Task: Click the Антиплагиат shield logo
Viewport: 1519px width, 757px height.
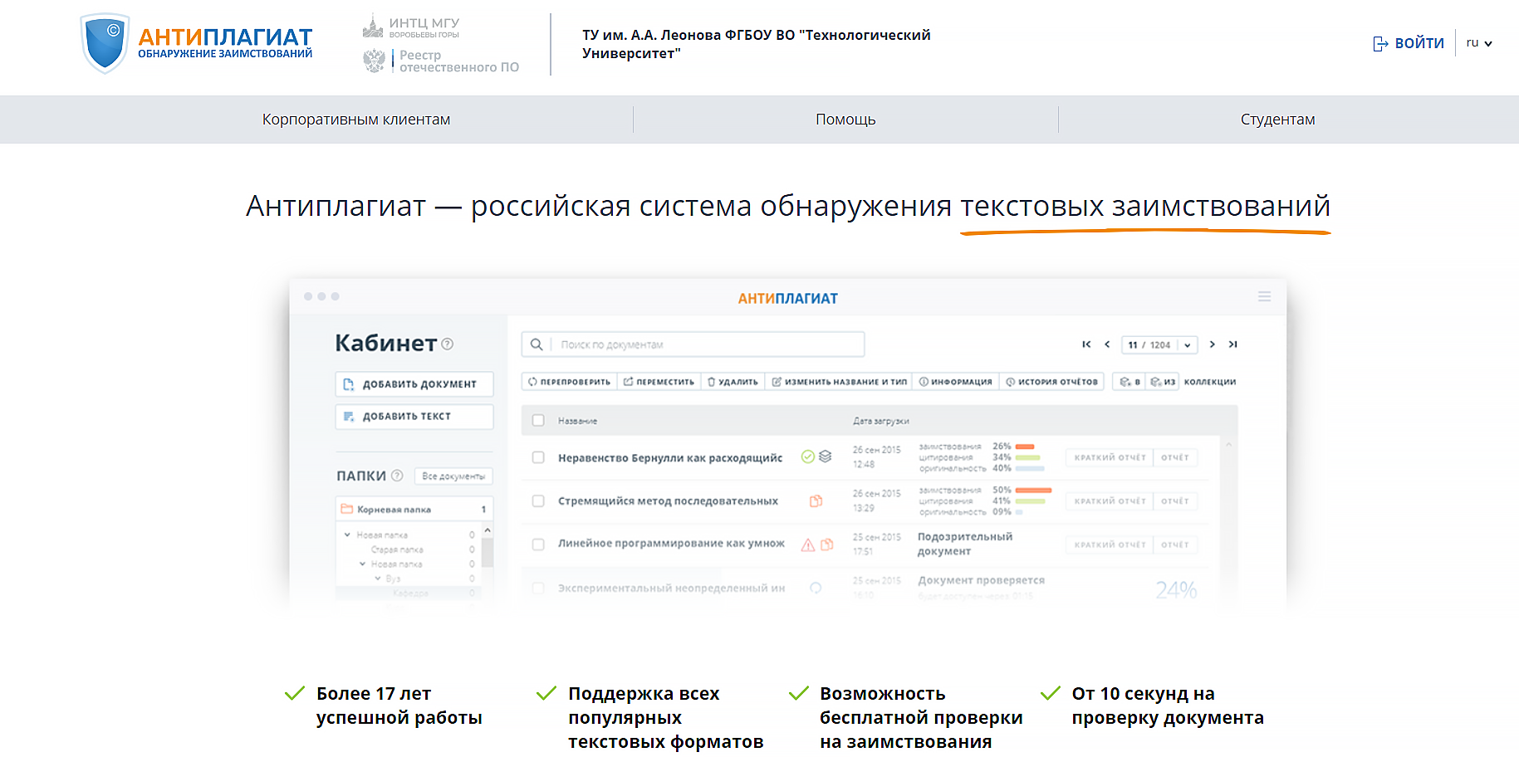Action: [x=105, y=43]
